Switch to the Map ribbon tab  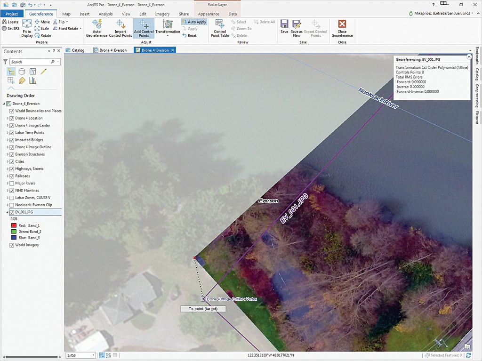pos(66,14)
